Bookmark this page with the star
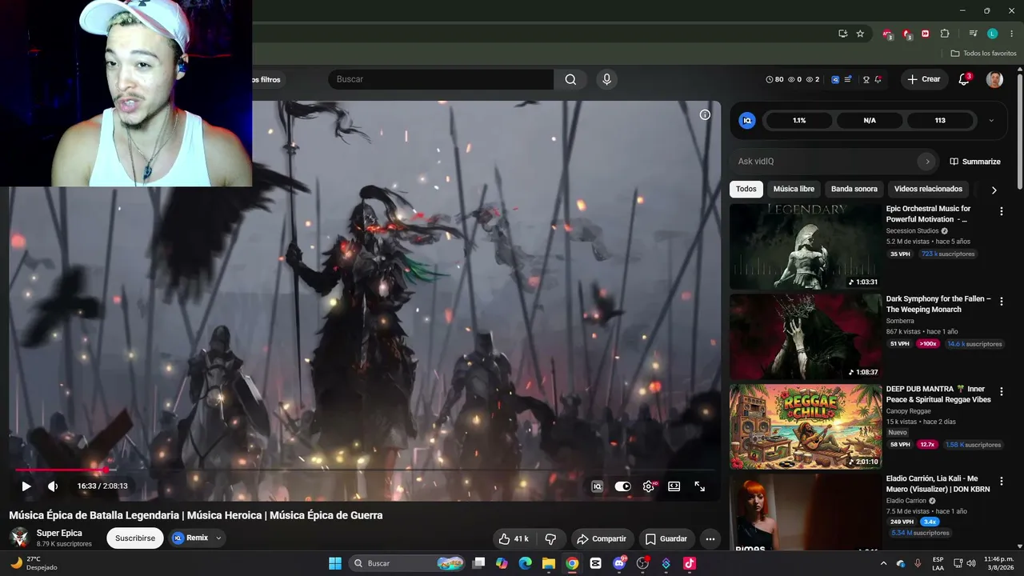The width and height of the screenshot is (1024, 576). pos(860,34)
